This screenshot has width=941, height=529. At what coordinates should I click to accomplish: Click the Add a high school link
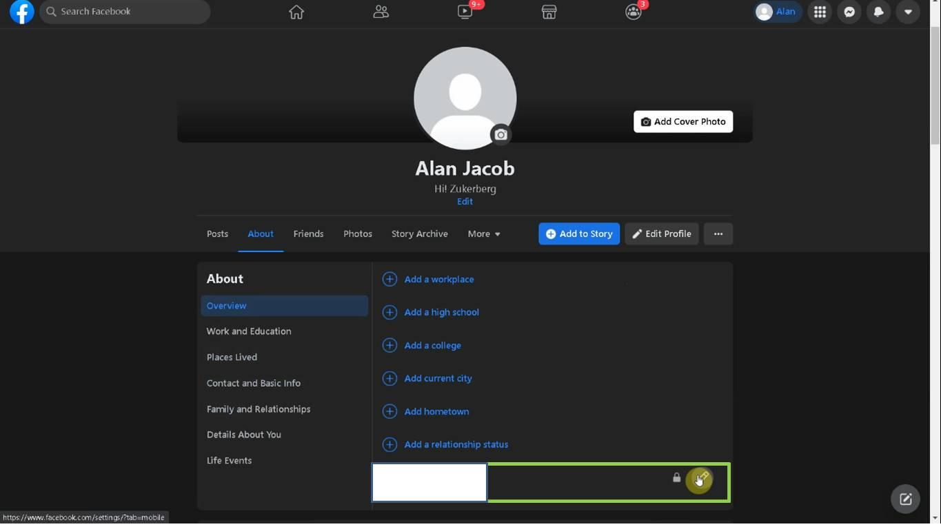point(442,312)
